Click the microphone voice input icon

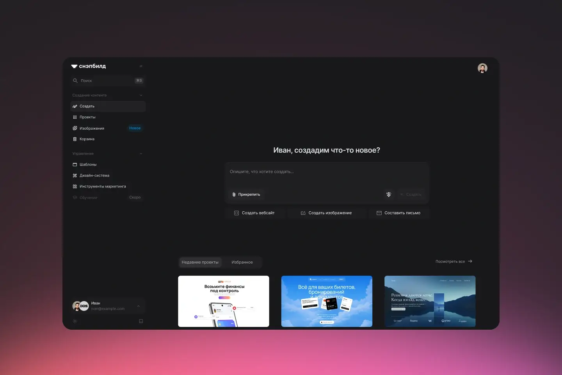[x=389, y=195]
